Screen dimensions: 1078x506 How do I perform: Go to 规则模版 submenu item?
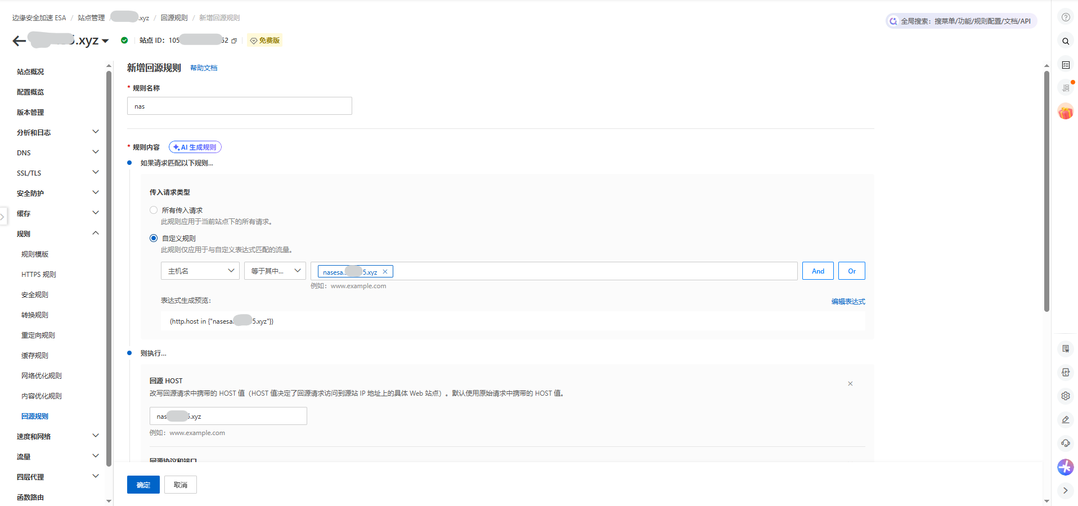coord(35,254)
